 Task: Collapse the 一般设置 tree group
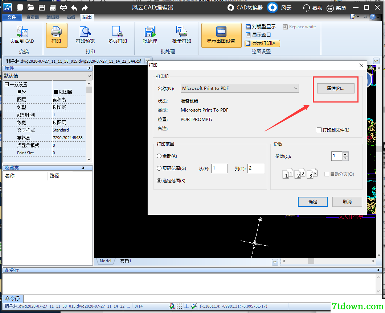(7, 84)
